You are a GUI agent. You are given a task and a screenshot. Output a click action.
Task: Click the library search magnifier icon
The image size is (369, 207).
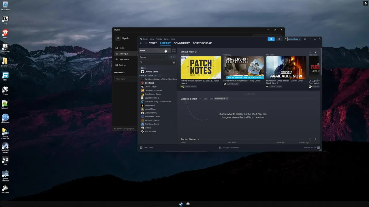[141, 62]
